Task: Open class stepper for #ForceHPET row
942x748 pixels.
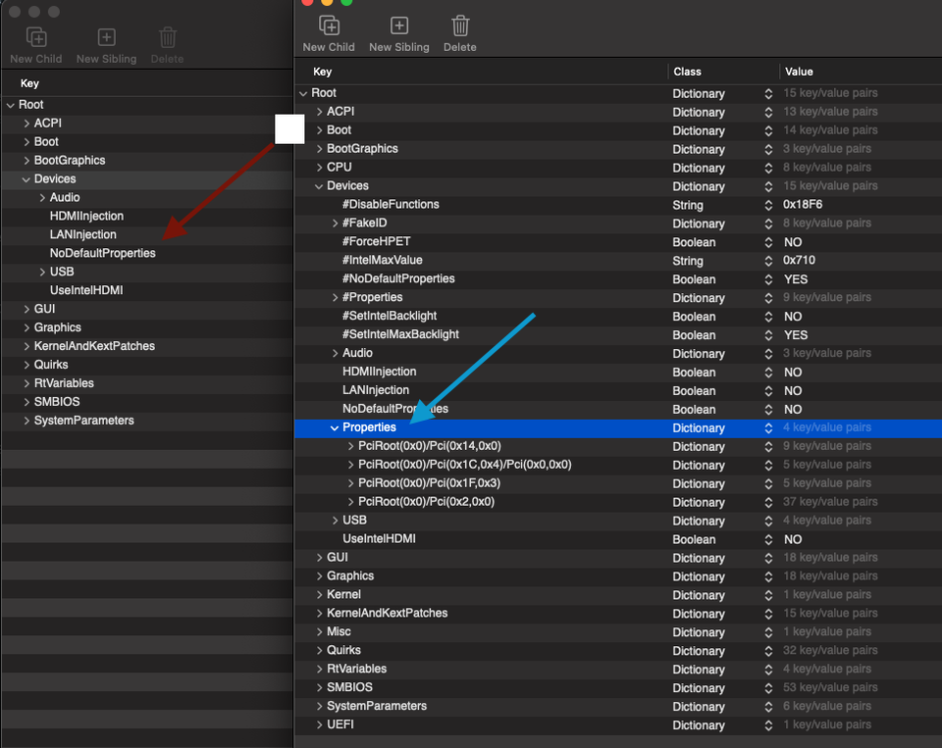Action: pyautogui.click(x=768, y=242)
